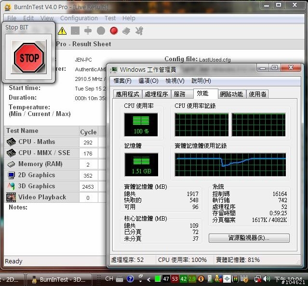308x286 pixels.
Task: Click the 資源監視器(R)... button
Action: tap(249, 238)
